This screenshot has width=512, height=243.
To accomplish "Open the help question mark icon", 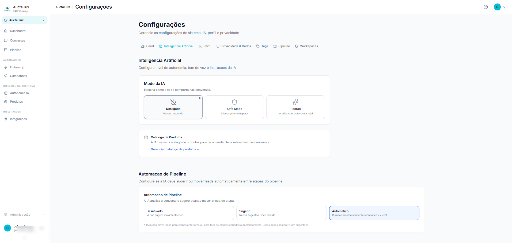I will (x=486, y=7).
